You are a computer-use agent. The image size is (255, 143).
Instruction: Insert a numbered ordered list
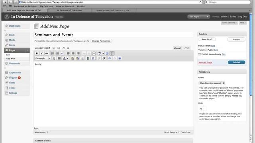click(x=57, y=53)
